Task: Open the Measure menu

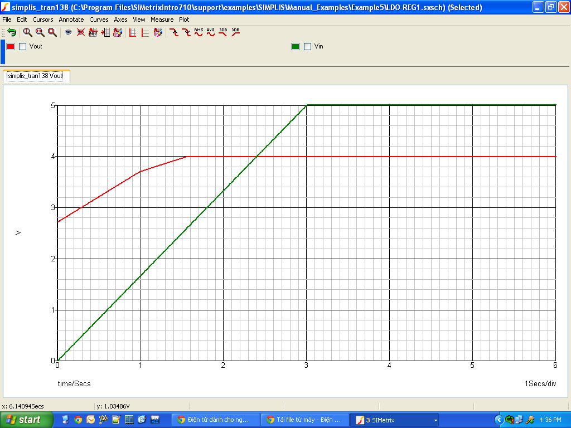Action: point(162,20)
